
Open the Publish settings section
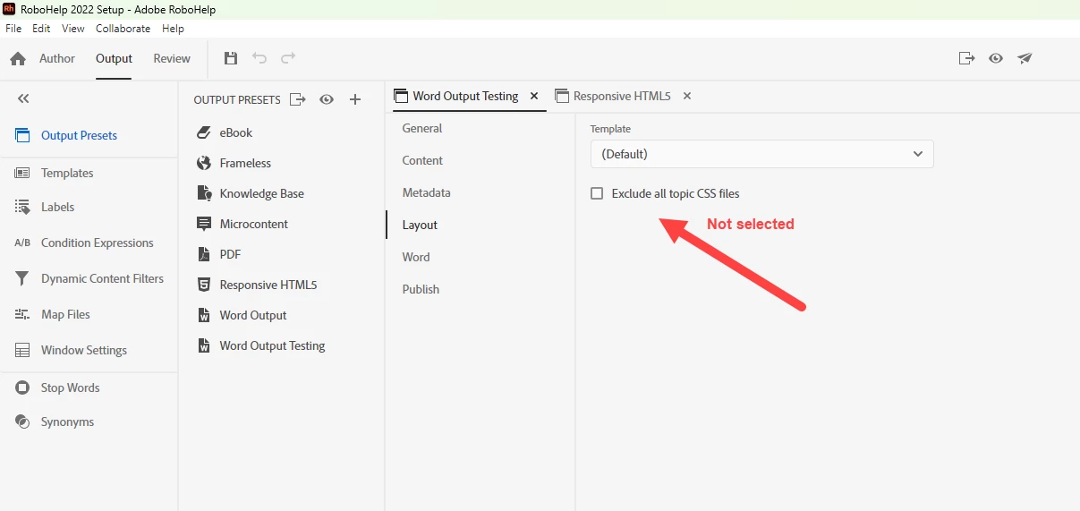pos(421,289)
